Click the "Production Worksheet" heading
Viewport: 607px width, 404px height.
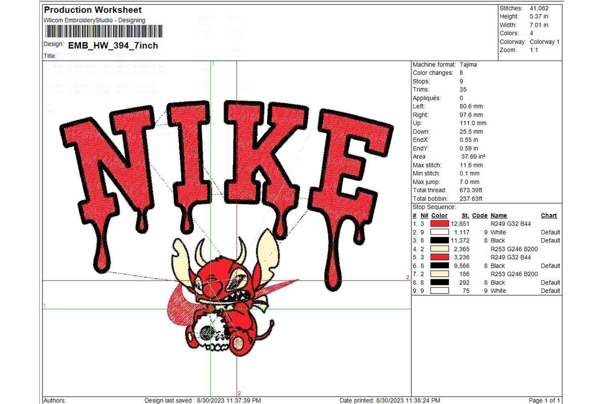click(93, 10)
